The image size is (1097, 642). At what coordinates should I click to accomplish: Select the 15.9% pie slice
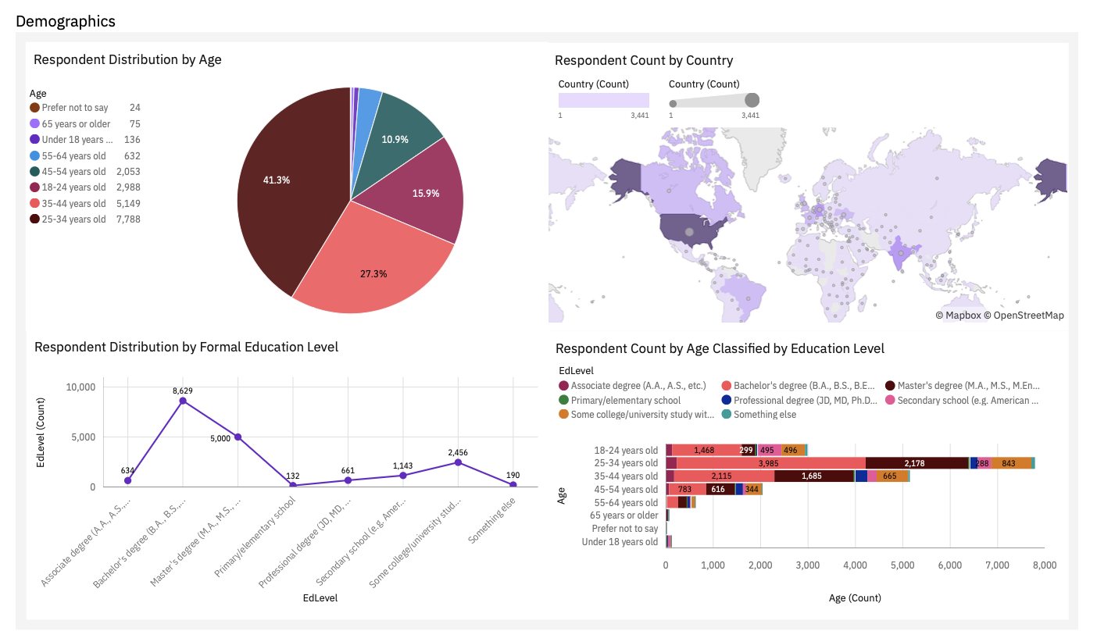pos(422,191)
